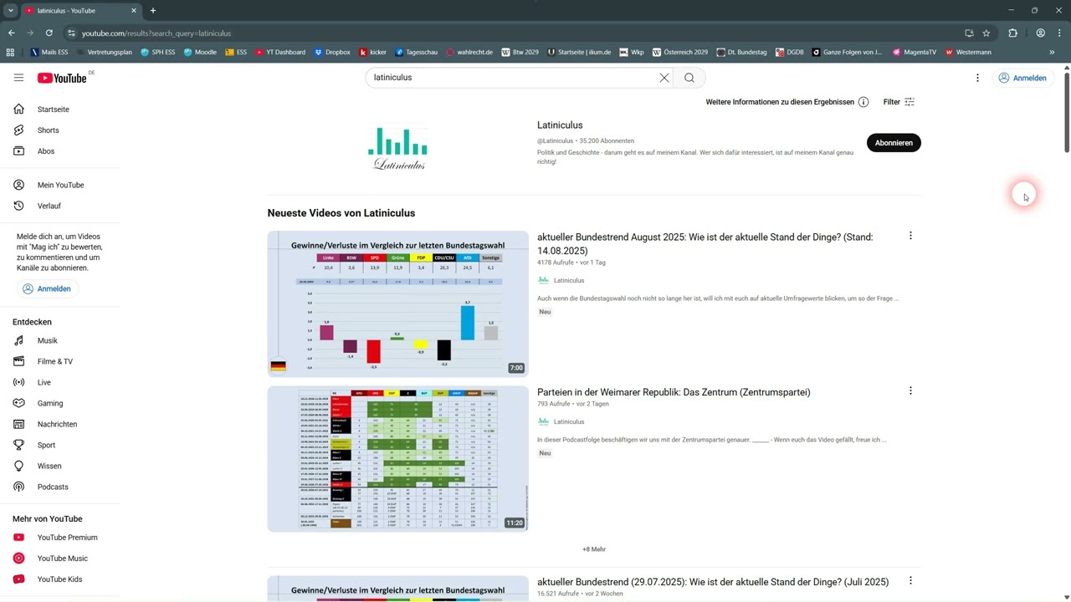Open the browser extensions puzzle icon
The image size is (1071, 602).
1012,33
